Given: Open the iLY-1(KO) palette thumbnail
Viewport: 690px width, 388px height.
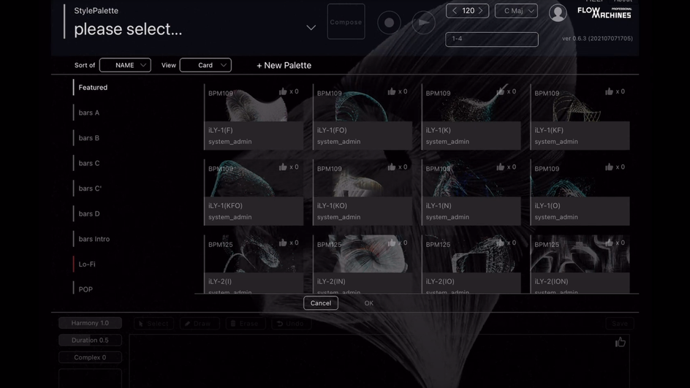Looking at the screenshot, I should point(363,178).
